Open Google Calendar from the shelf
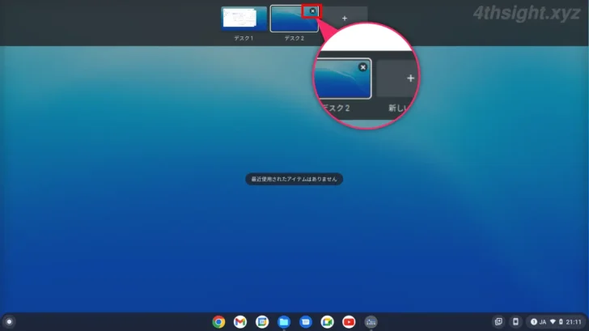This screenshot has width=589, height=331. (x=262, y=322)
